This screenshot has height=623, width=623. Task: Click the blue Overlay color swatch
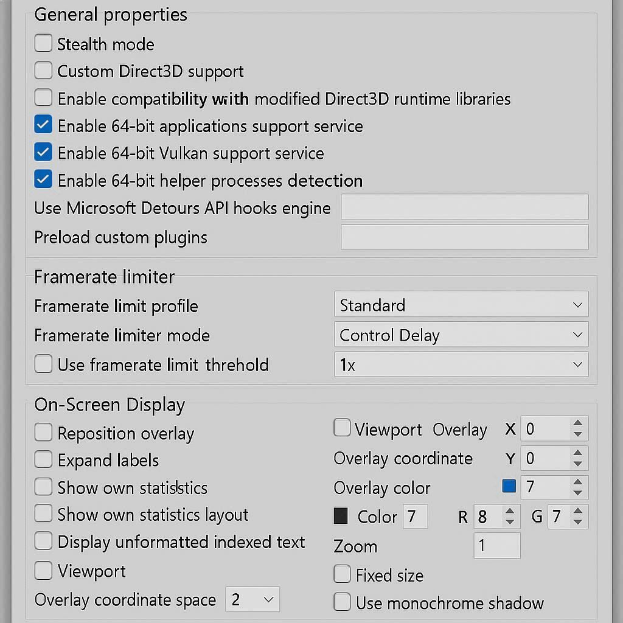[509, 486]
